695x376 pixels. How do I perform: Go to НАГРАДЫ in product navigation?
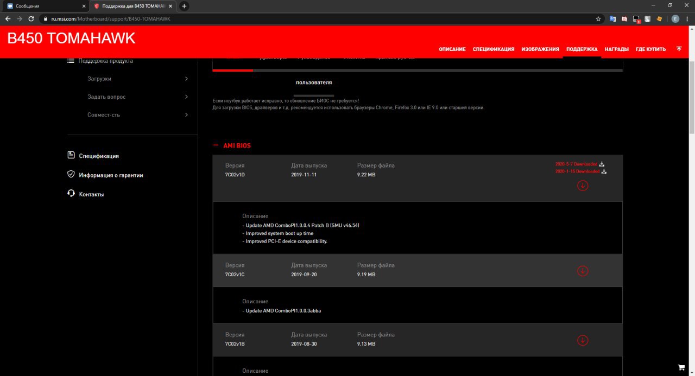point(617,49)
